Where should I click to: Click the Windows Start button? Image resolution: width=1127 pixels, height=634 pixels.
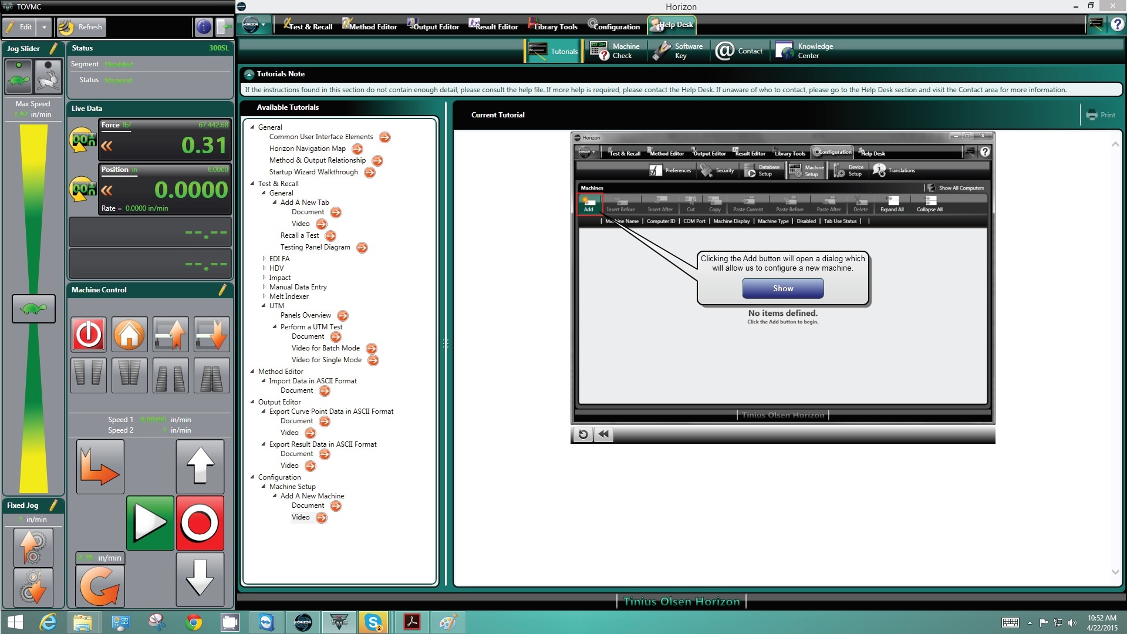click(14, 622)
